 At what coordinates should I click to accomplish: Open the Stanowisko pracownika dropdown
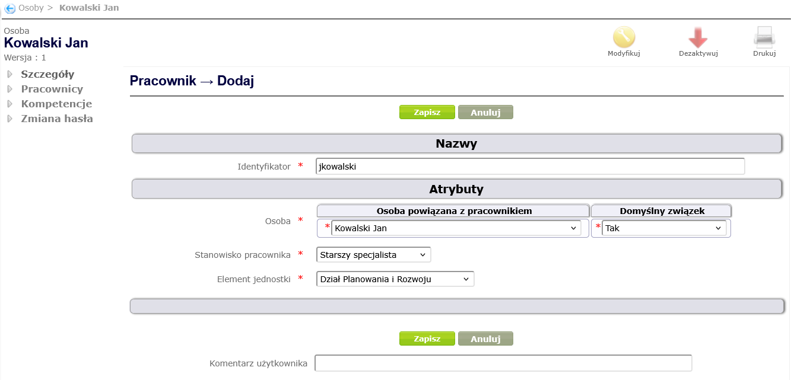pyautogui.click(x=373, y=255)
